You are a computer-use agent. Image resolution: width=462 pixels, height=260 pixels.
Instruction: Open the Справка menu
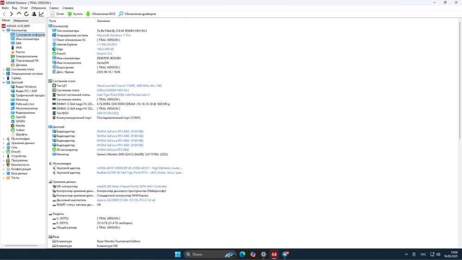pos(68,8)
